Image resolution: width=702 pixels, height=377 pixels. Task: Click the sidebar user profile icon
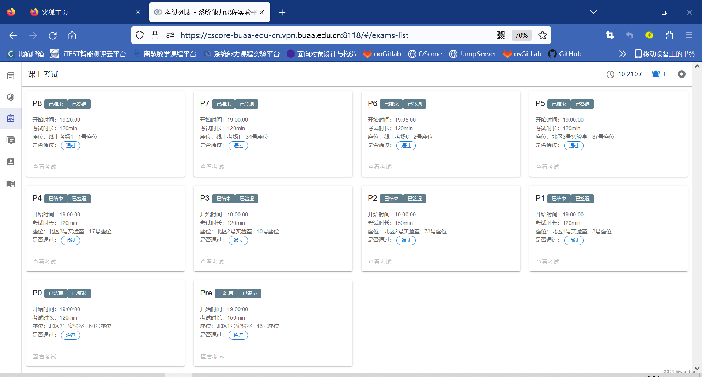pos(11,162)
